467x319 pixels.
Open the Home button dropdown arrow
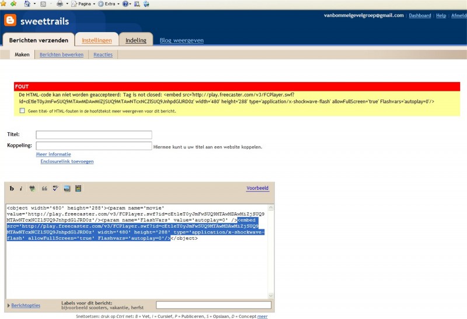coord(34,4)
